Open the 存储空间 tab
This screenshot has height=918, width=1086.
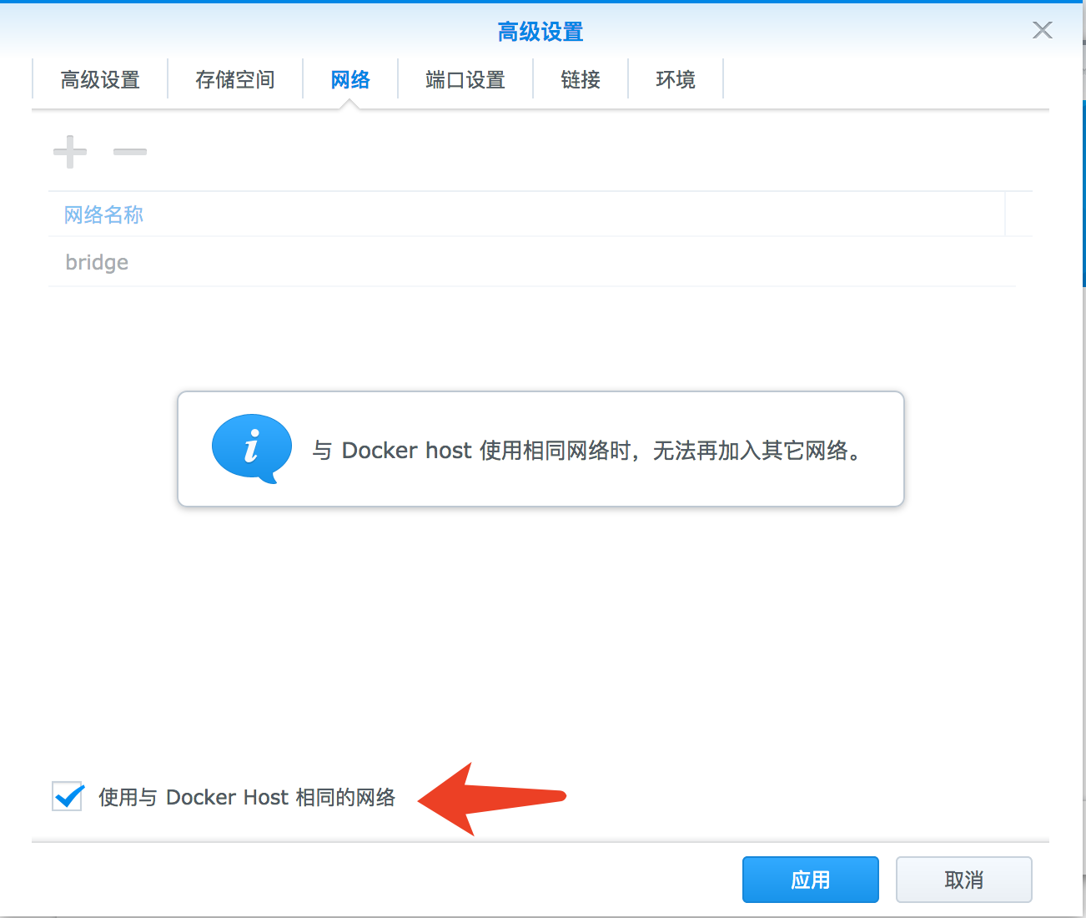[x=235, y=79]
